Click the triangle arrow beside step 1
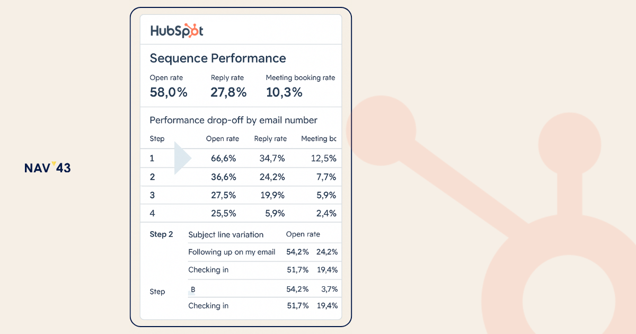 click(182, 158)
